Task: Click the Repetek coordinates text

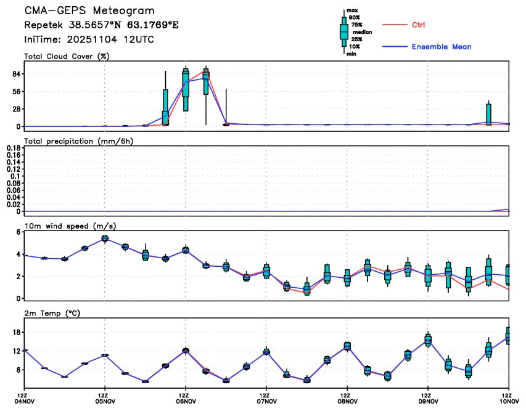Action: click(x=102, y=26)
